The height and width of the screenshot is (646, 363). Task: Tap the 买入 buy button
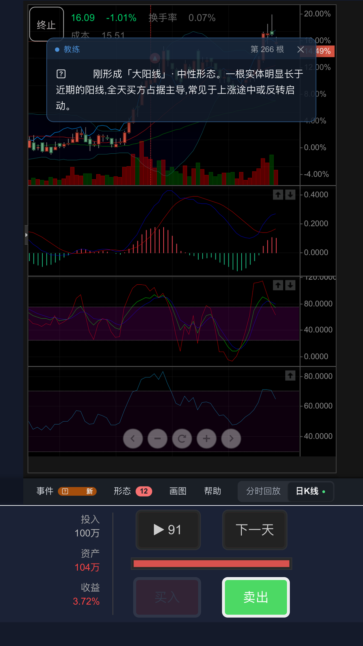point(167,597)
